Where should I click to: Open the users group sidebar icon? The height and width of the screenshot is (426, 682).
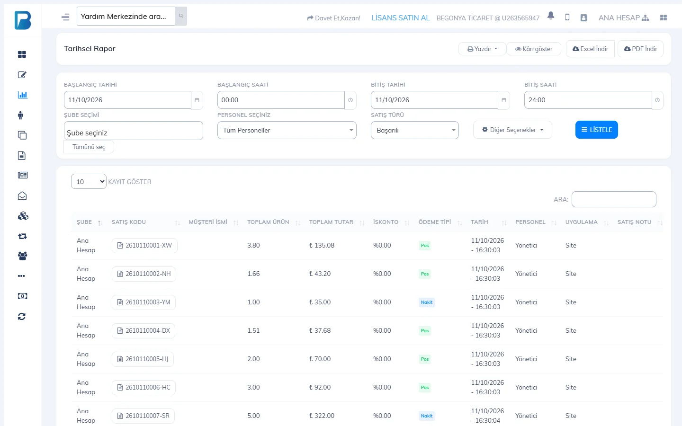(x=22, y=256)
